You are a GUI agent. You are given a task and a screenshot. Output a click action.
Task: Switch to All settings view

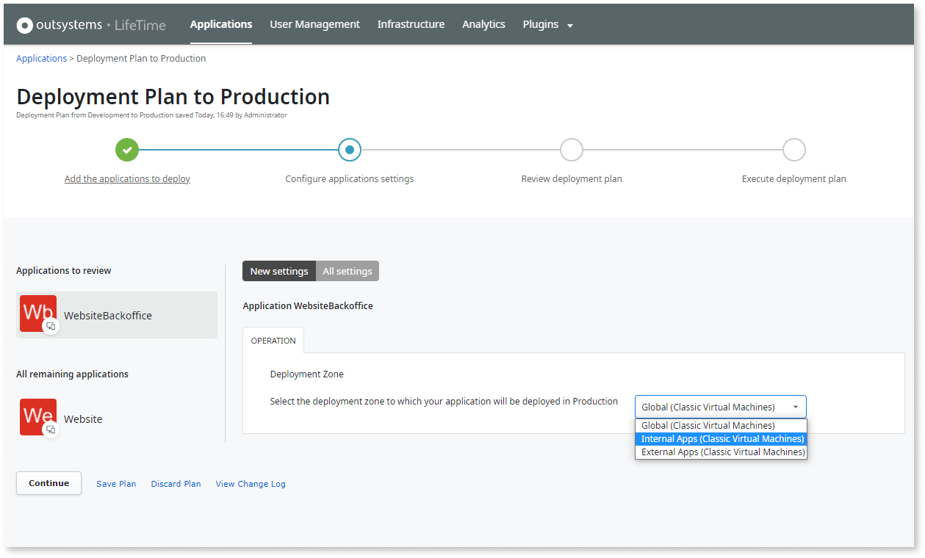point(348,271)
